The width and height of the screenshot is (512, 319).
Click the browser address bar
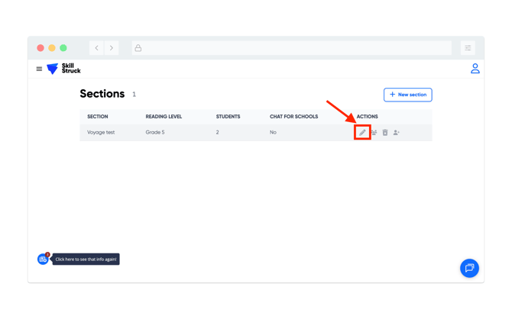tap(290, 48)
